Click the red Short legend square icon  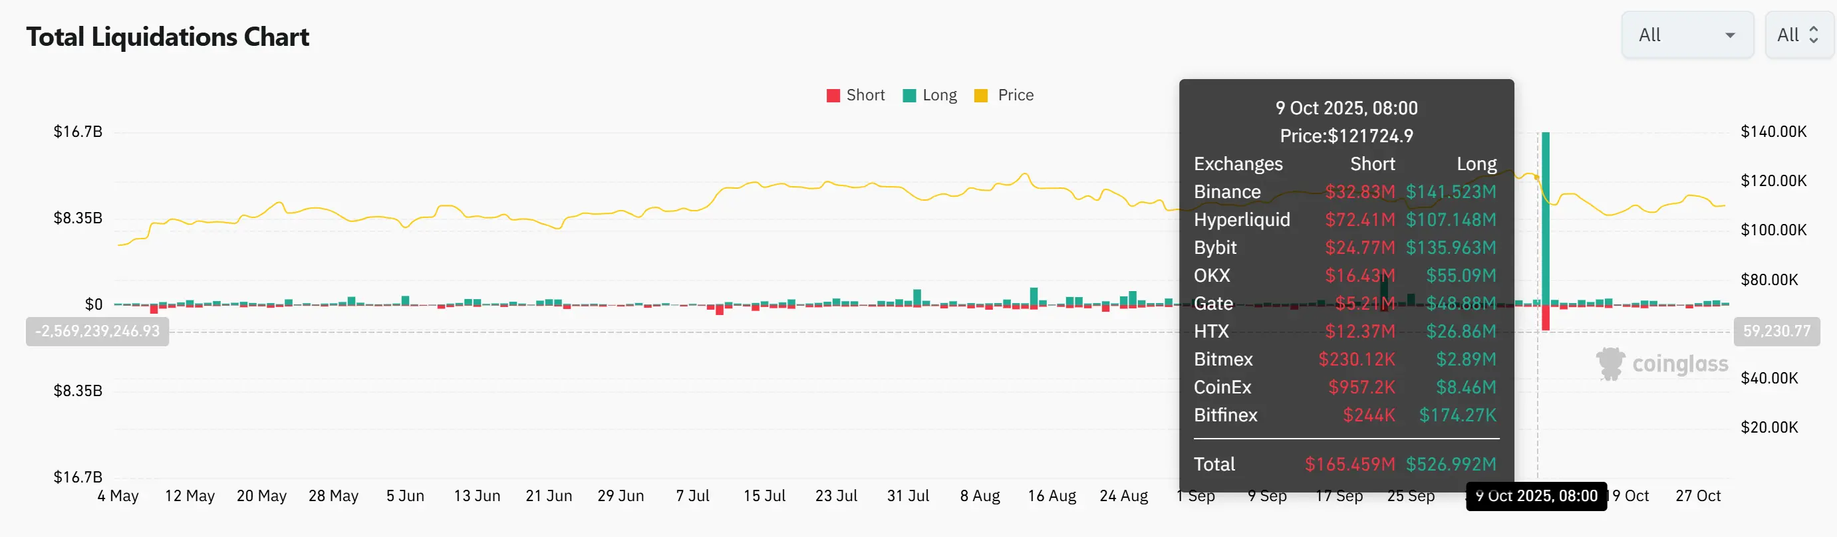pyautogui.click(x=833, y=96)
